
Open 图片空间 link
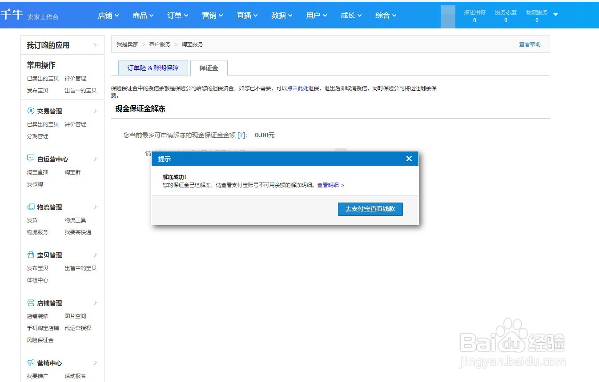[x=75, y=316]
